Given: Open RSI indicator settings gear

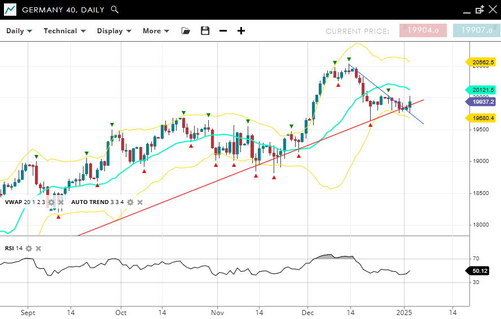Looking at the screenshot, I should (29, 249).
